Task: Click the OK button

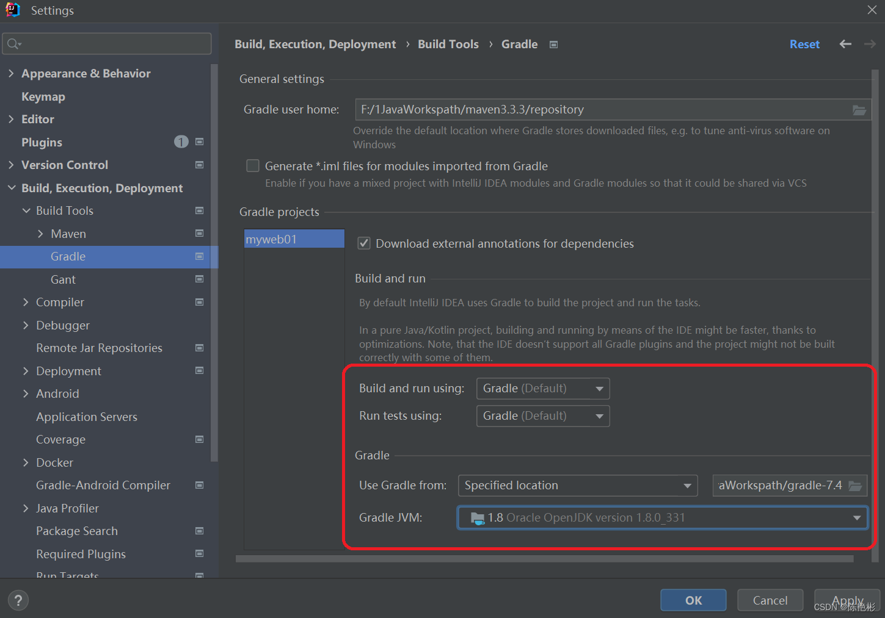Action: coord(693,600)
